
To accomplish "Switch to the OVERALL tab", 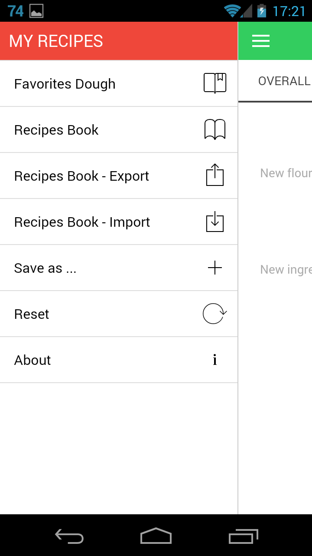I will pos(284,81).
